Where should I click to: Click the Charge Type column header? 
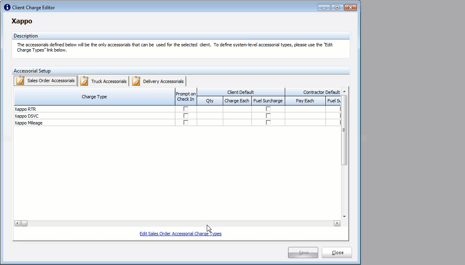94,97
